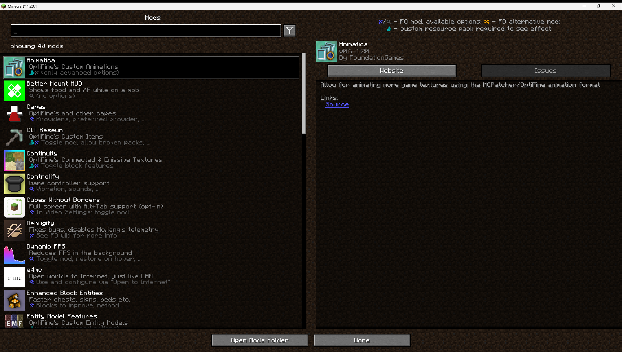Click 'Blocks to improve, method' line
622x352 pixels.
tap(78, 305)
